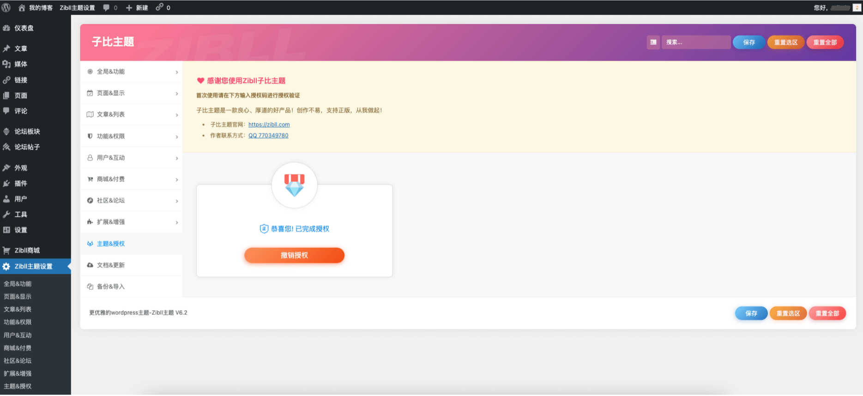Expand the 用户&互动 section chevron
Image resolution: width=863 pixels, height=396 pixels.
coord(177,158)
